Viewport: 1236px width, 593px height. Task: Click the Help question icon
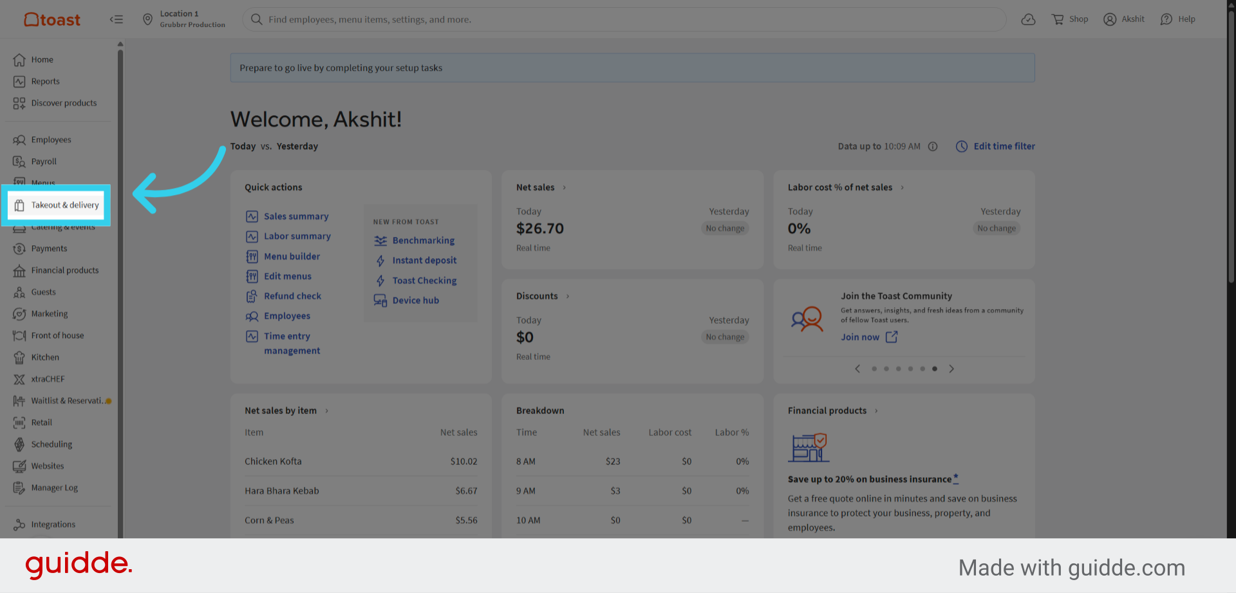tap(1166, 19)
